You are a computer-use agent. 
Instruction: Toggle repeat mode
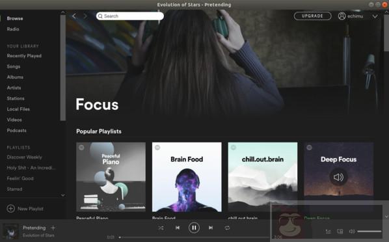pos(227,228)
